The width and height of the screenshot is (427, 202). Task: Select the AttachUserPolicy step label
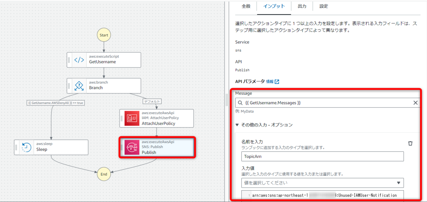coord(159,123)
